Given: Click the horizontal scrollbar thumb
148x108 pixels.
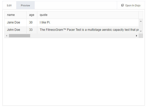Looking at the screenshot, I should pyautogui.click(x=20, y=36).
